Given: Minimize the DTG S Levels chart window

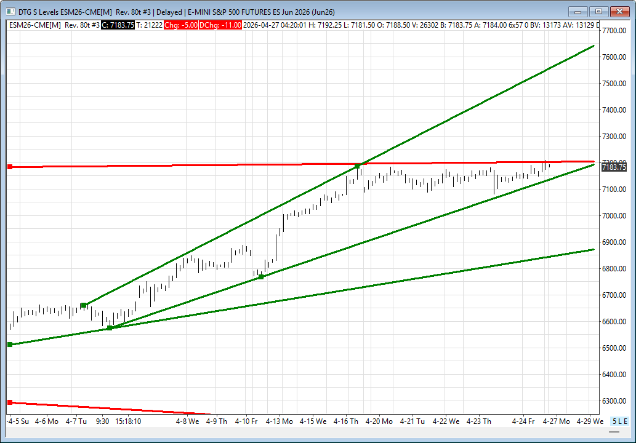Looking at the screenshot, I should pyautogui.click(x=578, y=12).
